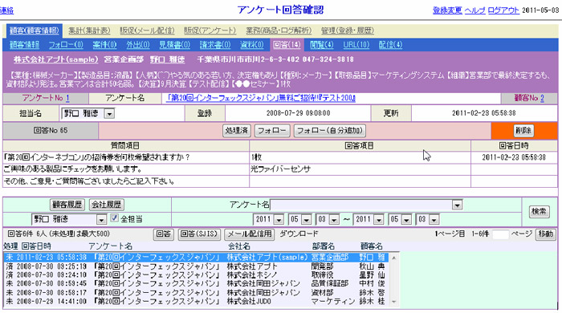
Task: Click the page number input field
Action: tap(500, 234)
